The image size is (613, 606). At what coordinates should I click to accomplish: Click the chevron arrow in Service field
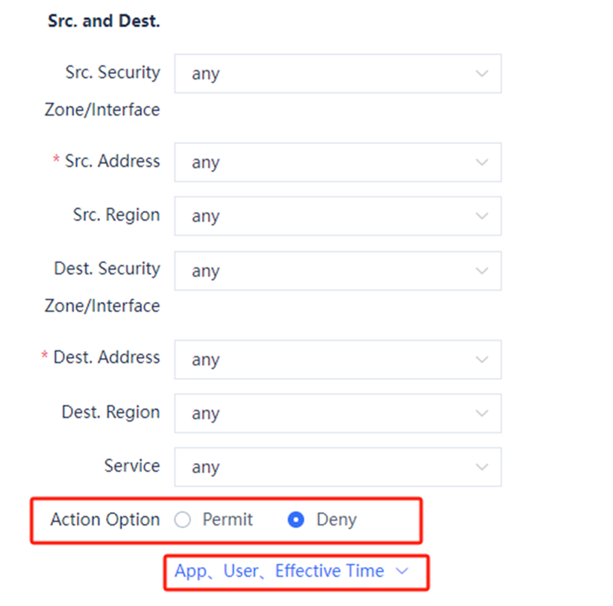pyautogui.click(x=482, y=467)
